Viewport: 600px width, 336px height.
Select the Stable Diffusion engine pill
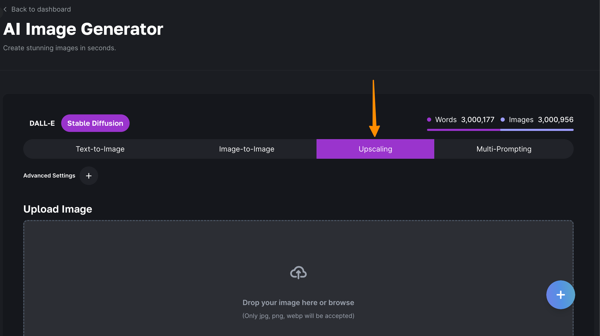click(95, 123)
